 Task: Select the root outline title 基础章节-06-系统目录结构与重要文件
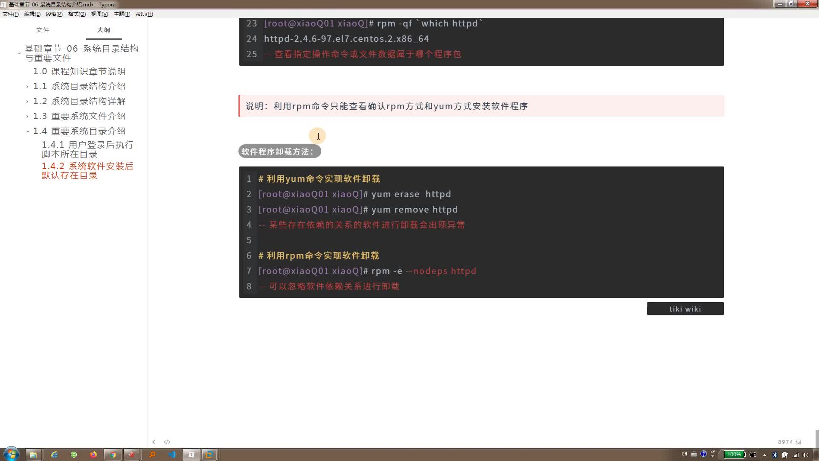tap(81, 53)
